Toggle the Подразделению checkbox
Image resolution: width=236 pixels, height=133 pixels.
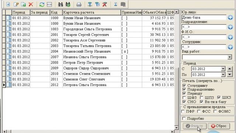pyautogui.click(x=184, y=89)
